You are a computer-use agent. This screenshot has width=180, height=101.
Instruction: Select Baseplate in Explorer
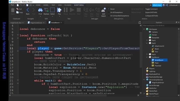pyautogui.click(x=156, y=38)
